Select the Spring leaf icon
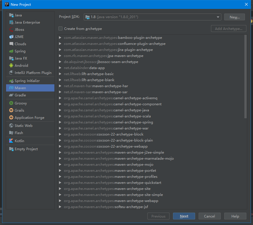The image size is (253, 225). [x=11, y=51]
